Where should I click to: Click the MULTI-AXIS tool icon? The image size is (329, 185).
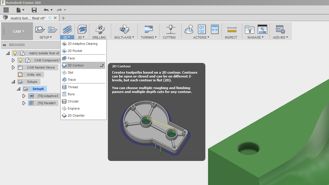124,29
